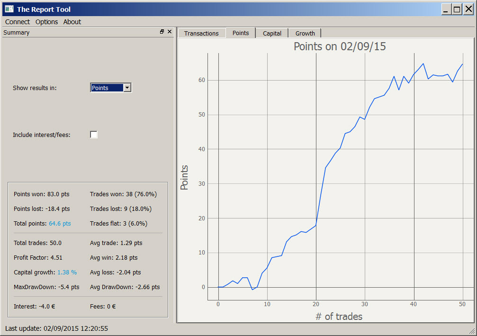Click MaxDrawDown: -5.4 pts text

coord(46,287)
